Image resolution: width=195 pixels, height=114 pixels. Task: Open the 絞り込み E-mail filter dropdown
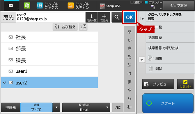click(x=86, y=107)
